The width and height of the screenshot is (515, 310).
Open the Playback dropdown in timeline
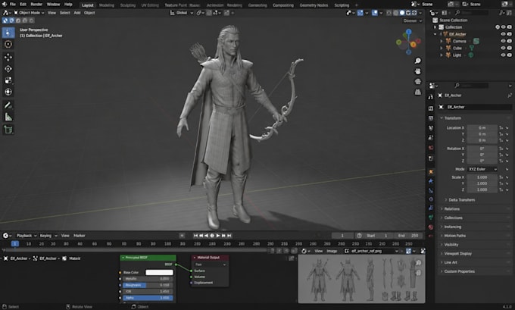point(26,236)
